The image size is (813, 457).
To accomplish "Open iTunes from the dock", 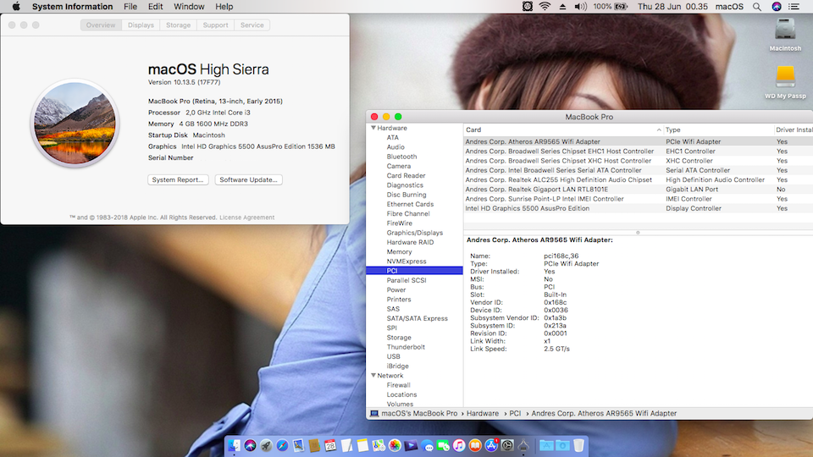I will pos(458,445).
